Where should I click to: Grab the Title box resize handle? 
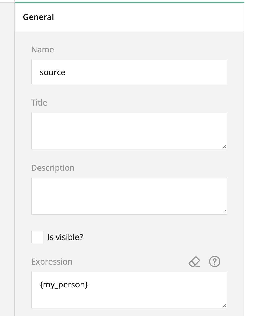(x=224, y=147)
